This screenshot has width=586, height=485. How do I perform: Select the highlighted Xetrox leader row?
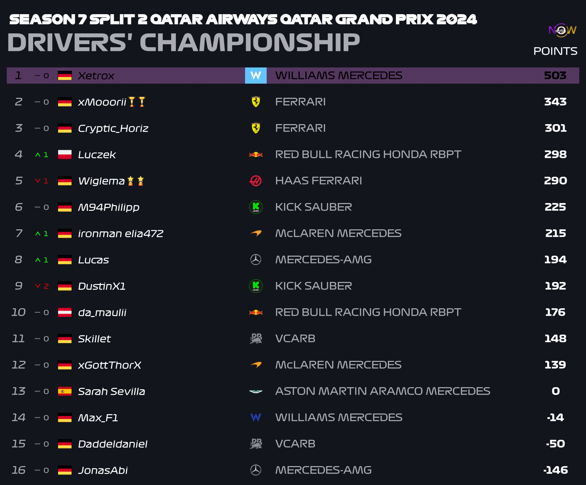tap(293, 76)
